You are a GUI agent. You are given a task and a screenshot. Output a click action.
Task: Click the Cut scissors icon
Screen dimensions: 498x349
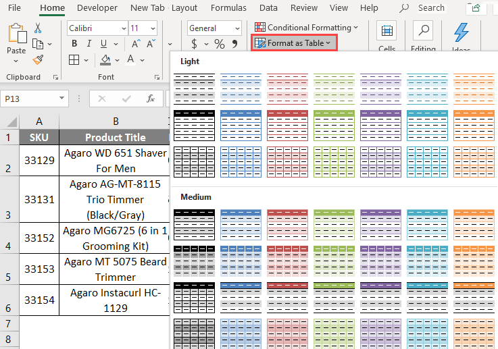38,28
